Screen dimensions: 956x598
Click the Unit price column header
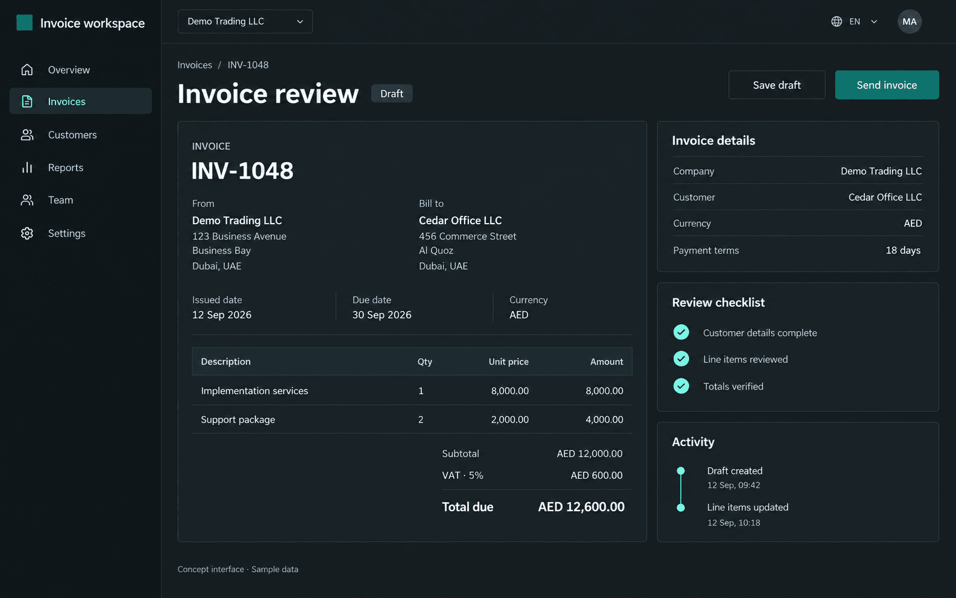click(x=509, y=362)
